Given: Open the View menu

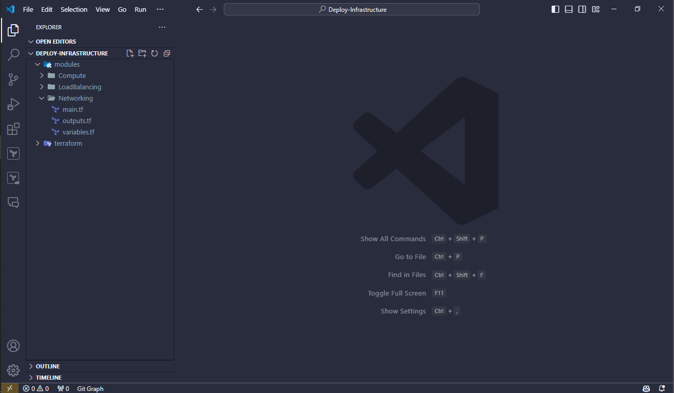Looking at the screenshot, I should (x=103, y=9).
